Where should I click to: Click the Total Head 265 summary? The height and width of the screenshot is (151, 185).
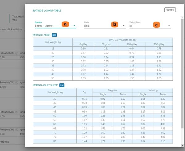17,18
